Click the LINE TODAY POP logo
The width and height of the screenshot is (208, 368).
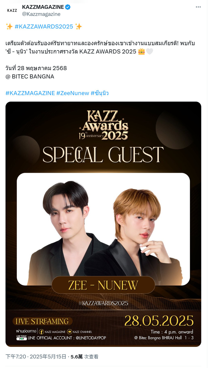click(22, 338)
